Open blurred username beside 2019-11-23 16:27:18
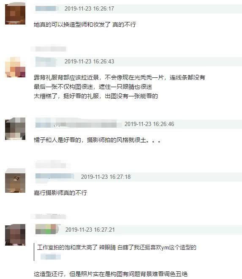The image size is (242, 279). [x=55, y=176]
